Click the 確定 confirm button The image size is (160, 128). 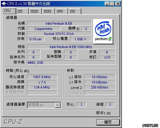[x=108, y=122]
